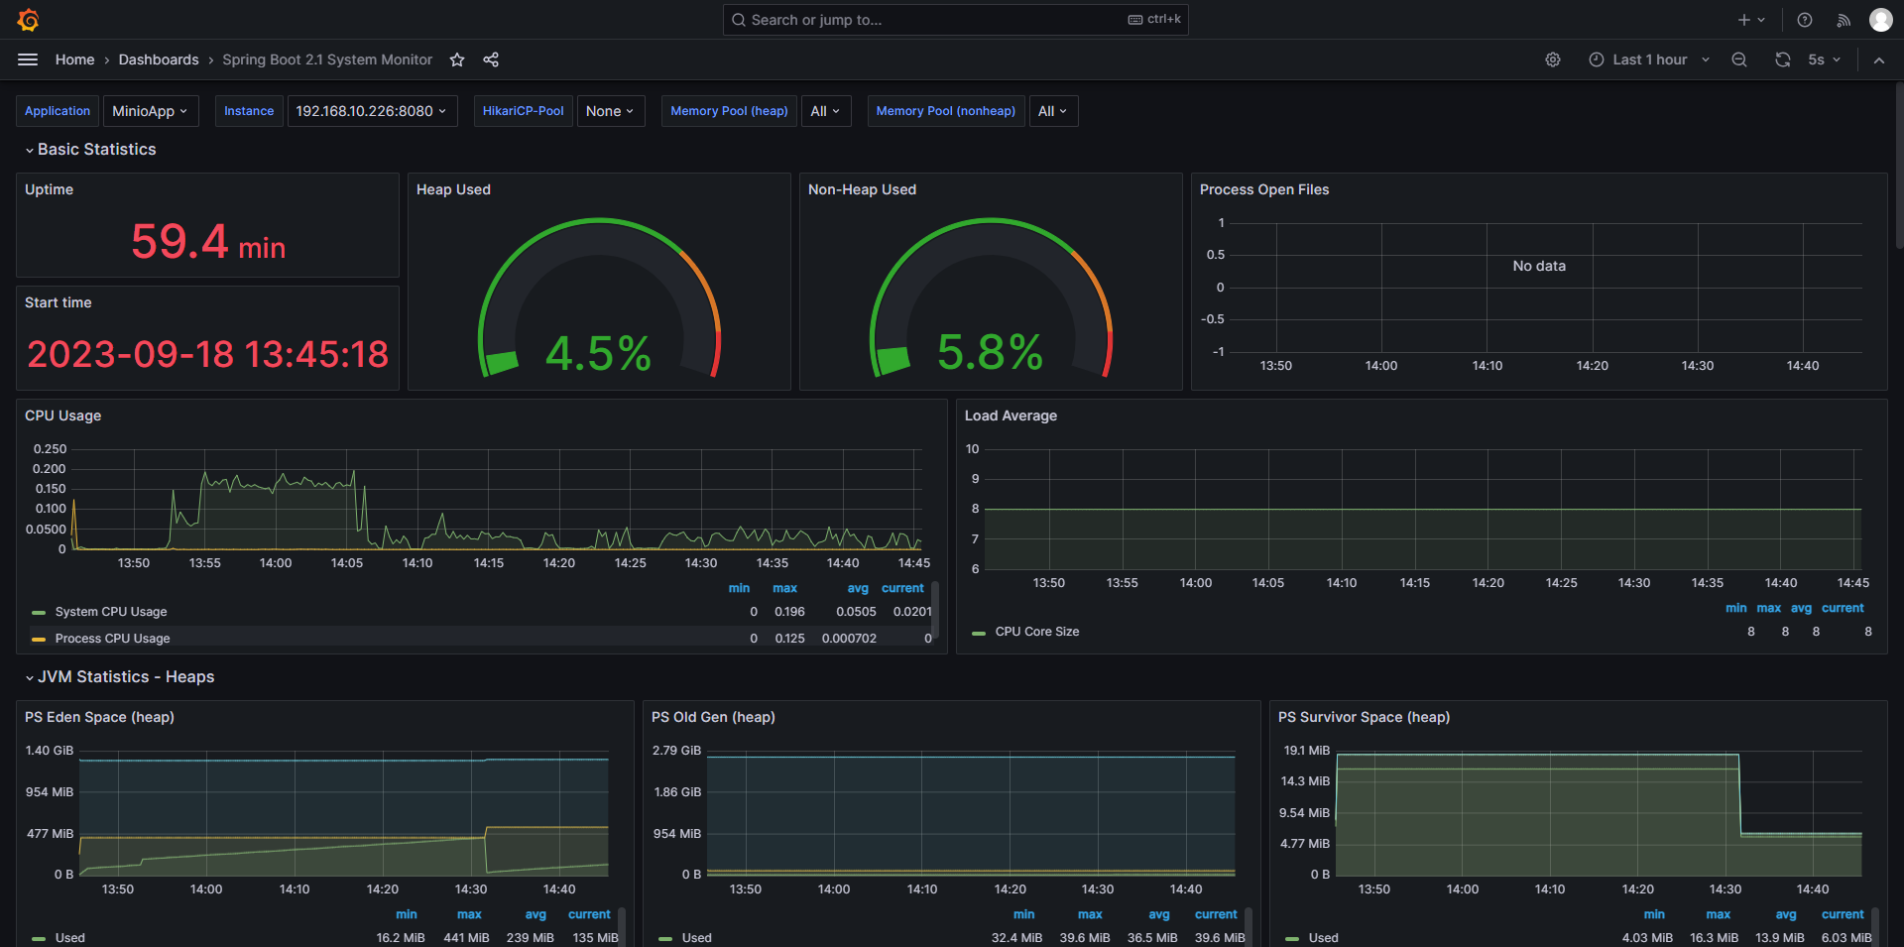This screenshot has height=947, width=1904.
Task: Open the Memory Pool (heap) All dropdown
Action: click(x=826, y=111)
